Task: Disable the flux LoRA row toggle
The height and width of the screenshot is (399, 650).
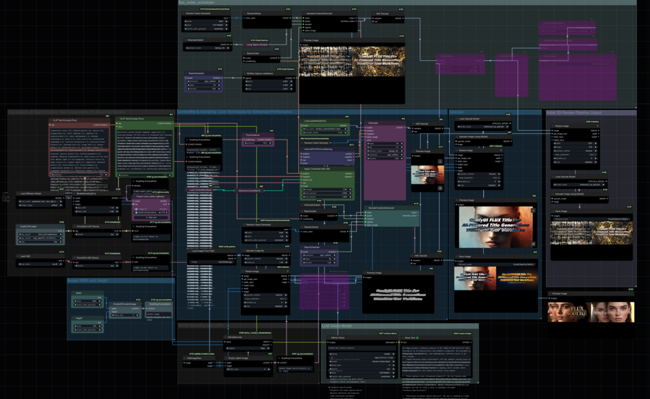Action: (136, 213)
